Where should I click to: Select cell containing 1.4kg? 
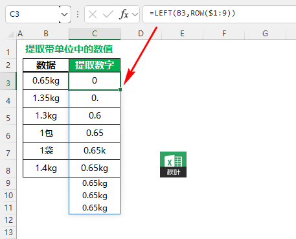click(46, 168)
